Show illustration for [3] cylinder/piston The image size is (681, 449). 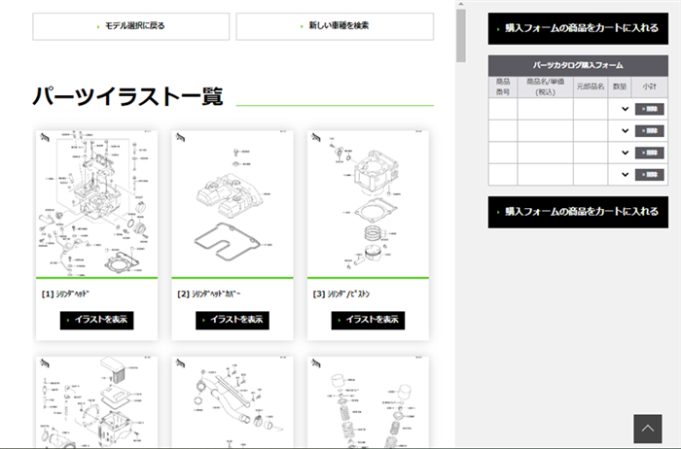click(368, 320)
